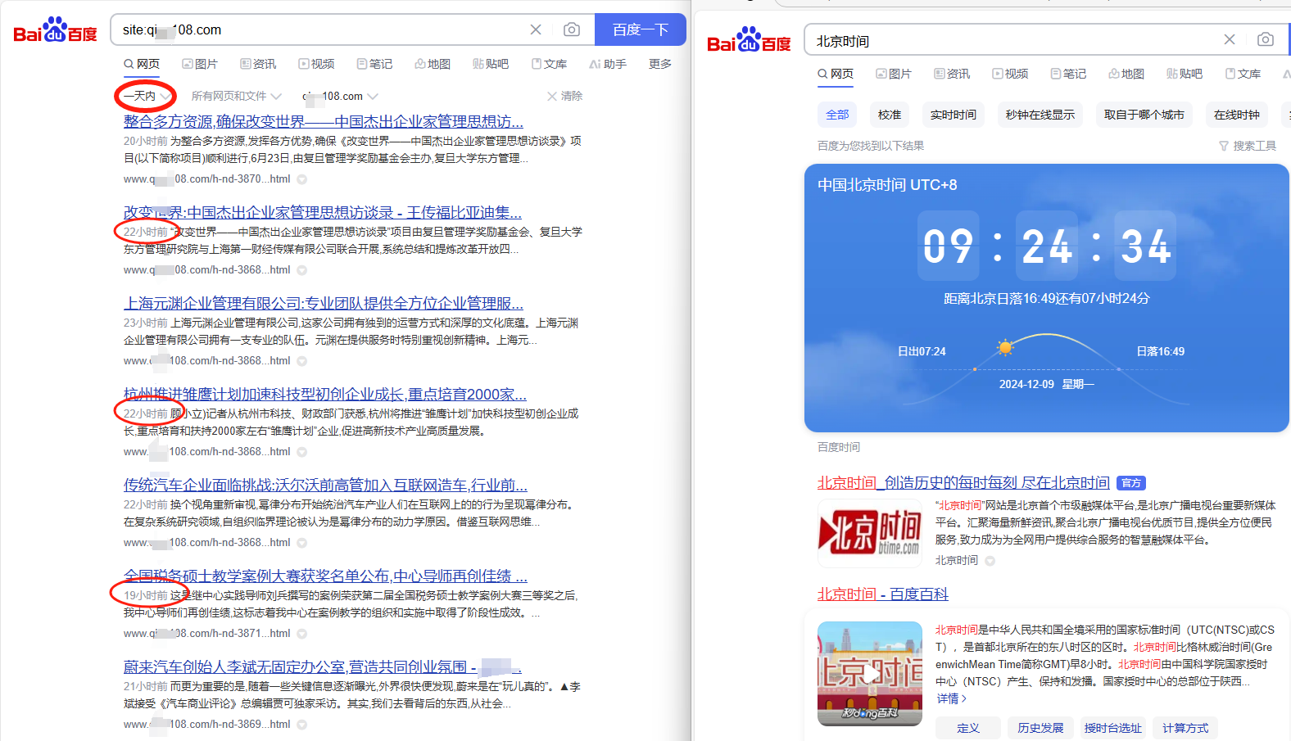The height and width of the screenshot is (741, 1291).
Task: Click the 北京时间 btime.com logo thumbnail
Action: (870, 533)
